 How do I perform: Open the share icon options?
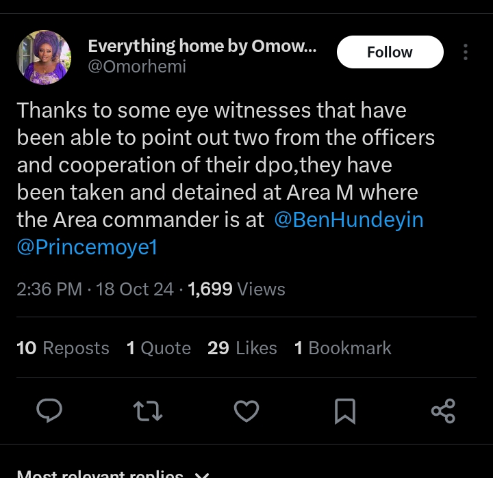[x=443, y=410]
